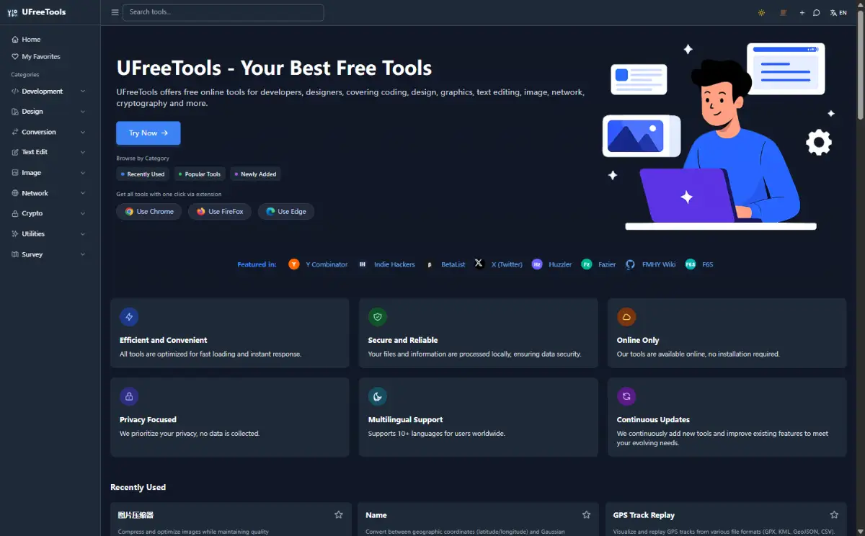
Task: Favorite the GPS Track Replay tool star
Action: click(834, 514)
